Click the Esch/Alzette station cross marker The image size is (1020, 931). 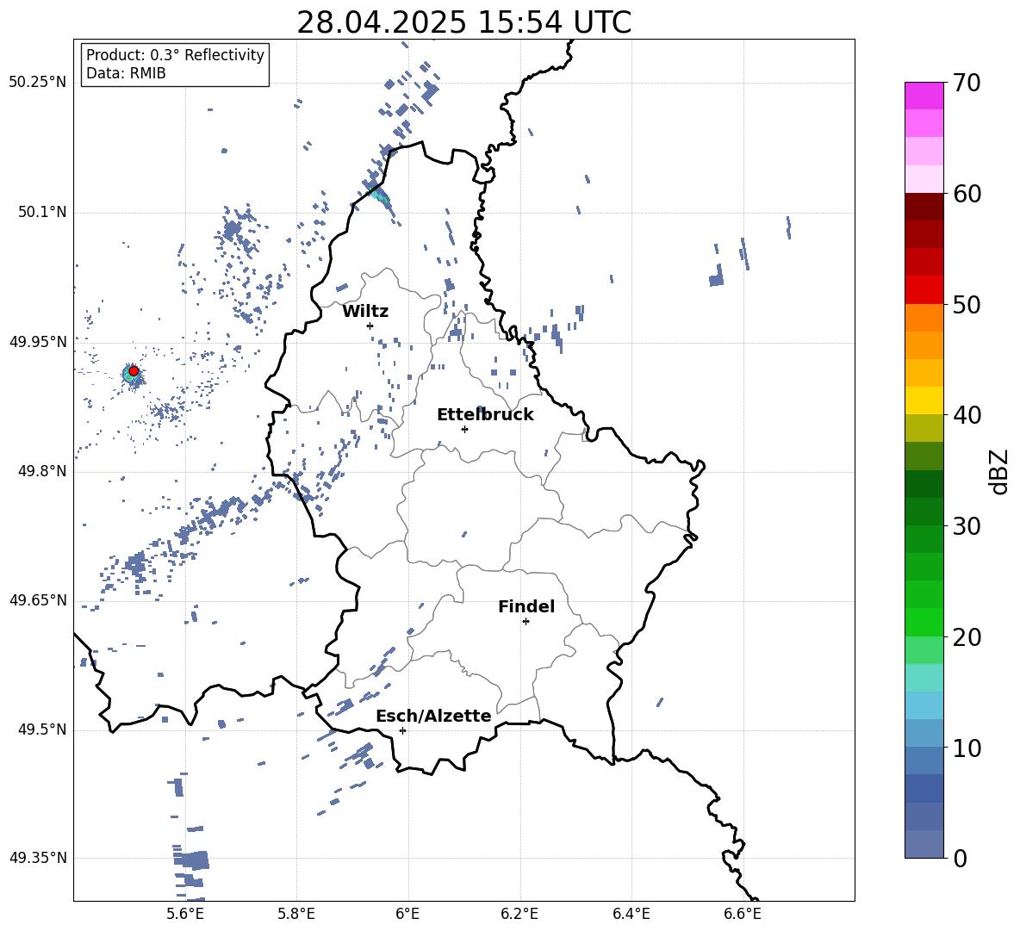pyautogui.click(x=402, y=730)
